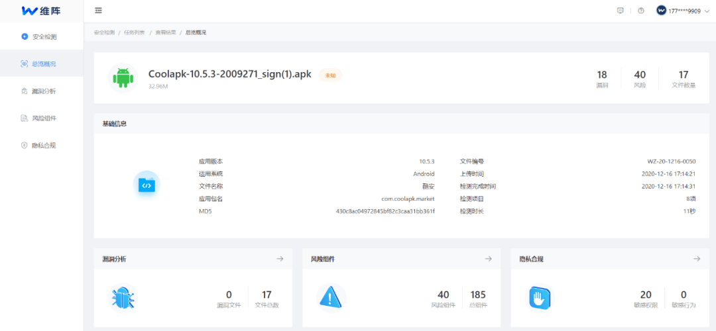Screen dimensions: 716x331
Task: Click the 11秒 detection duration value
Action: (x=689, y=212)
